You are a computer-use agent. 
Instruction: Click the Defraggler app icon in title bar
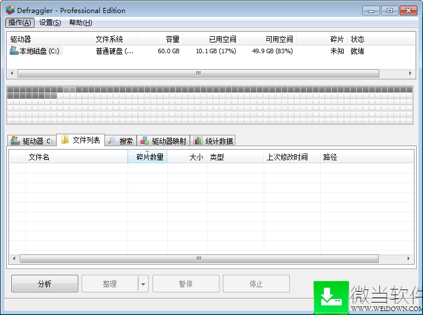[x=10, y=10]
